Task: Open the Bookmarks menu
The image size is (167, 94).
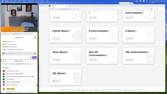Action: 31,1
